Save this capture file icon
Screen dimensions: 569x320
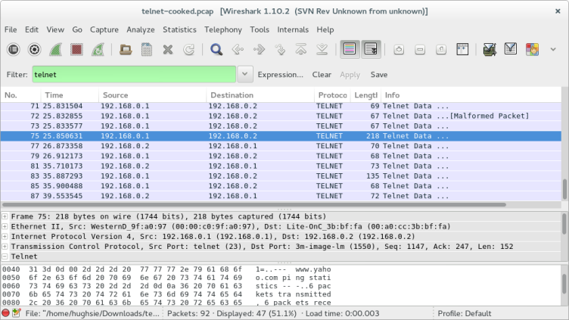pos(147,49)
